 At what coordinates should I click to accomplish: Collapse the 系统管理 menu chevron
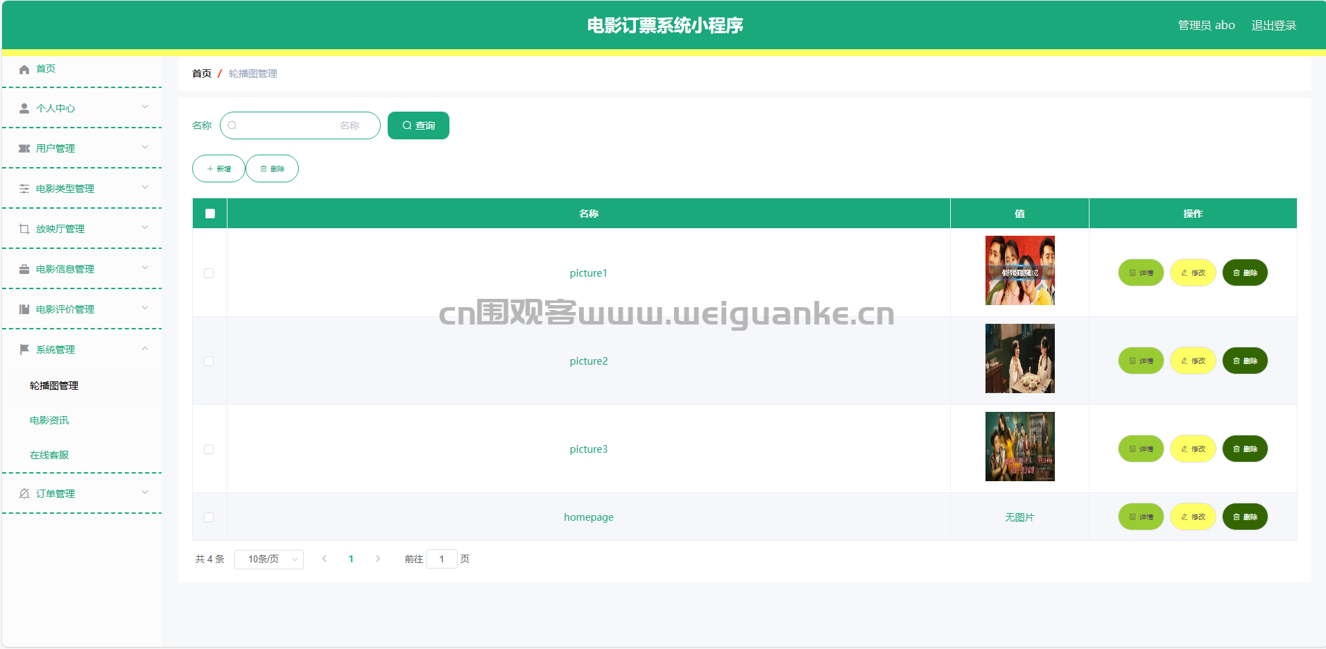pyautogui.click(x=145, y=348)
